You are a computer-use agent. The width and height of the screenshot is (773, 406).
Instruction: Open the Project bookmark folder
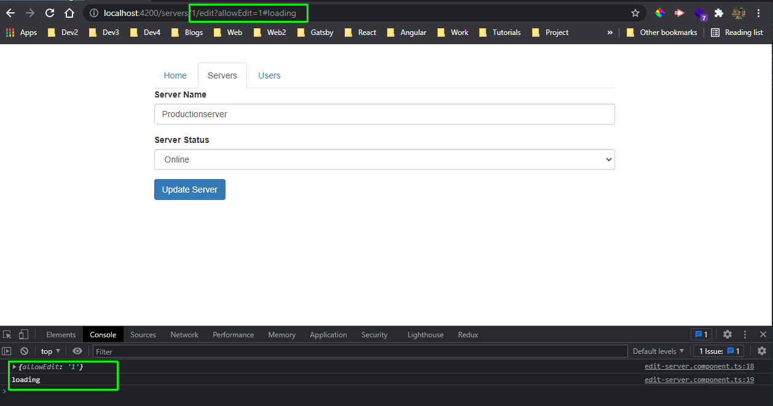coord(550,33)
